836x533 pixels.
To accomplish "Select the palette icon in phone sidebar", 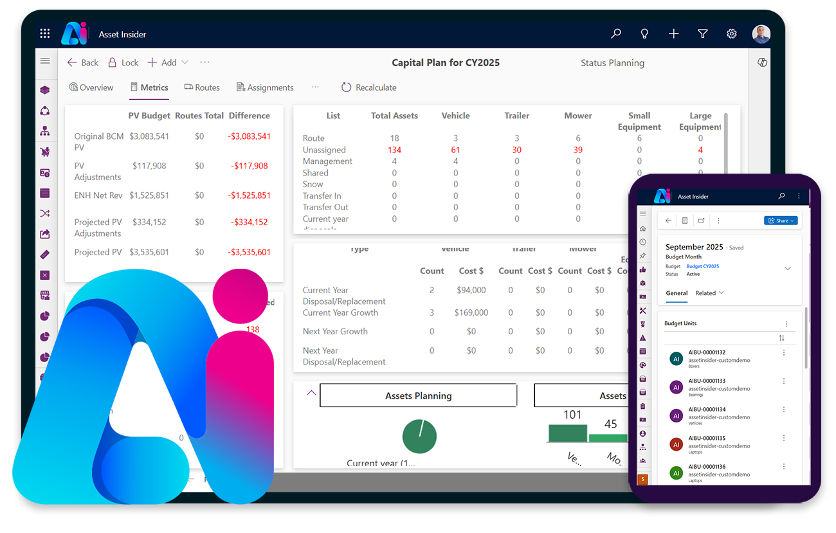I will click(x=642, y=365).
